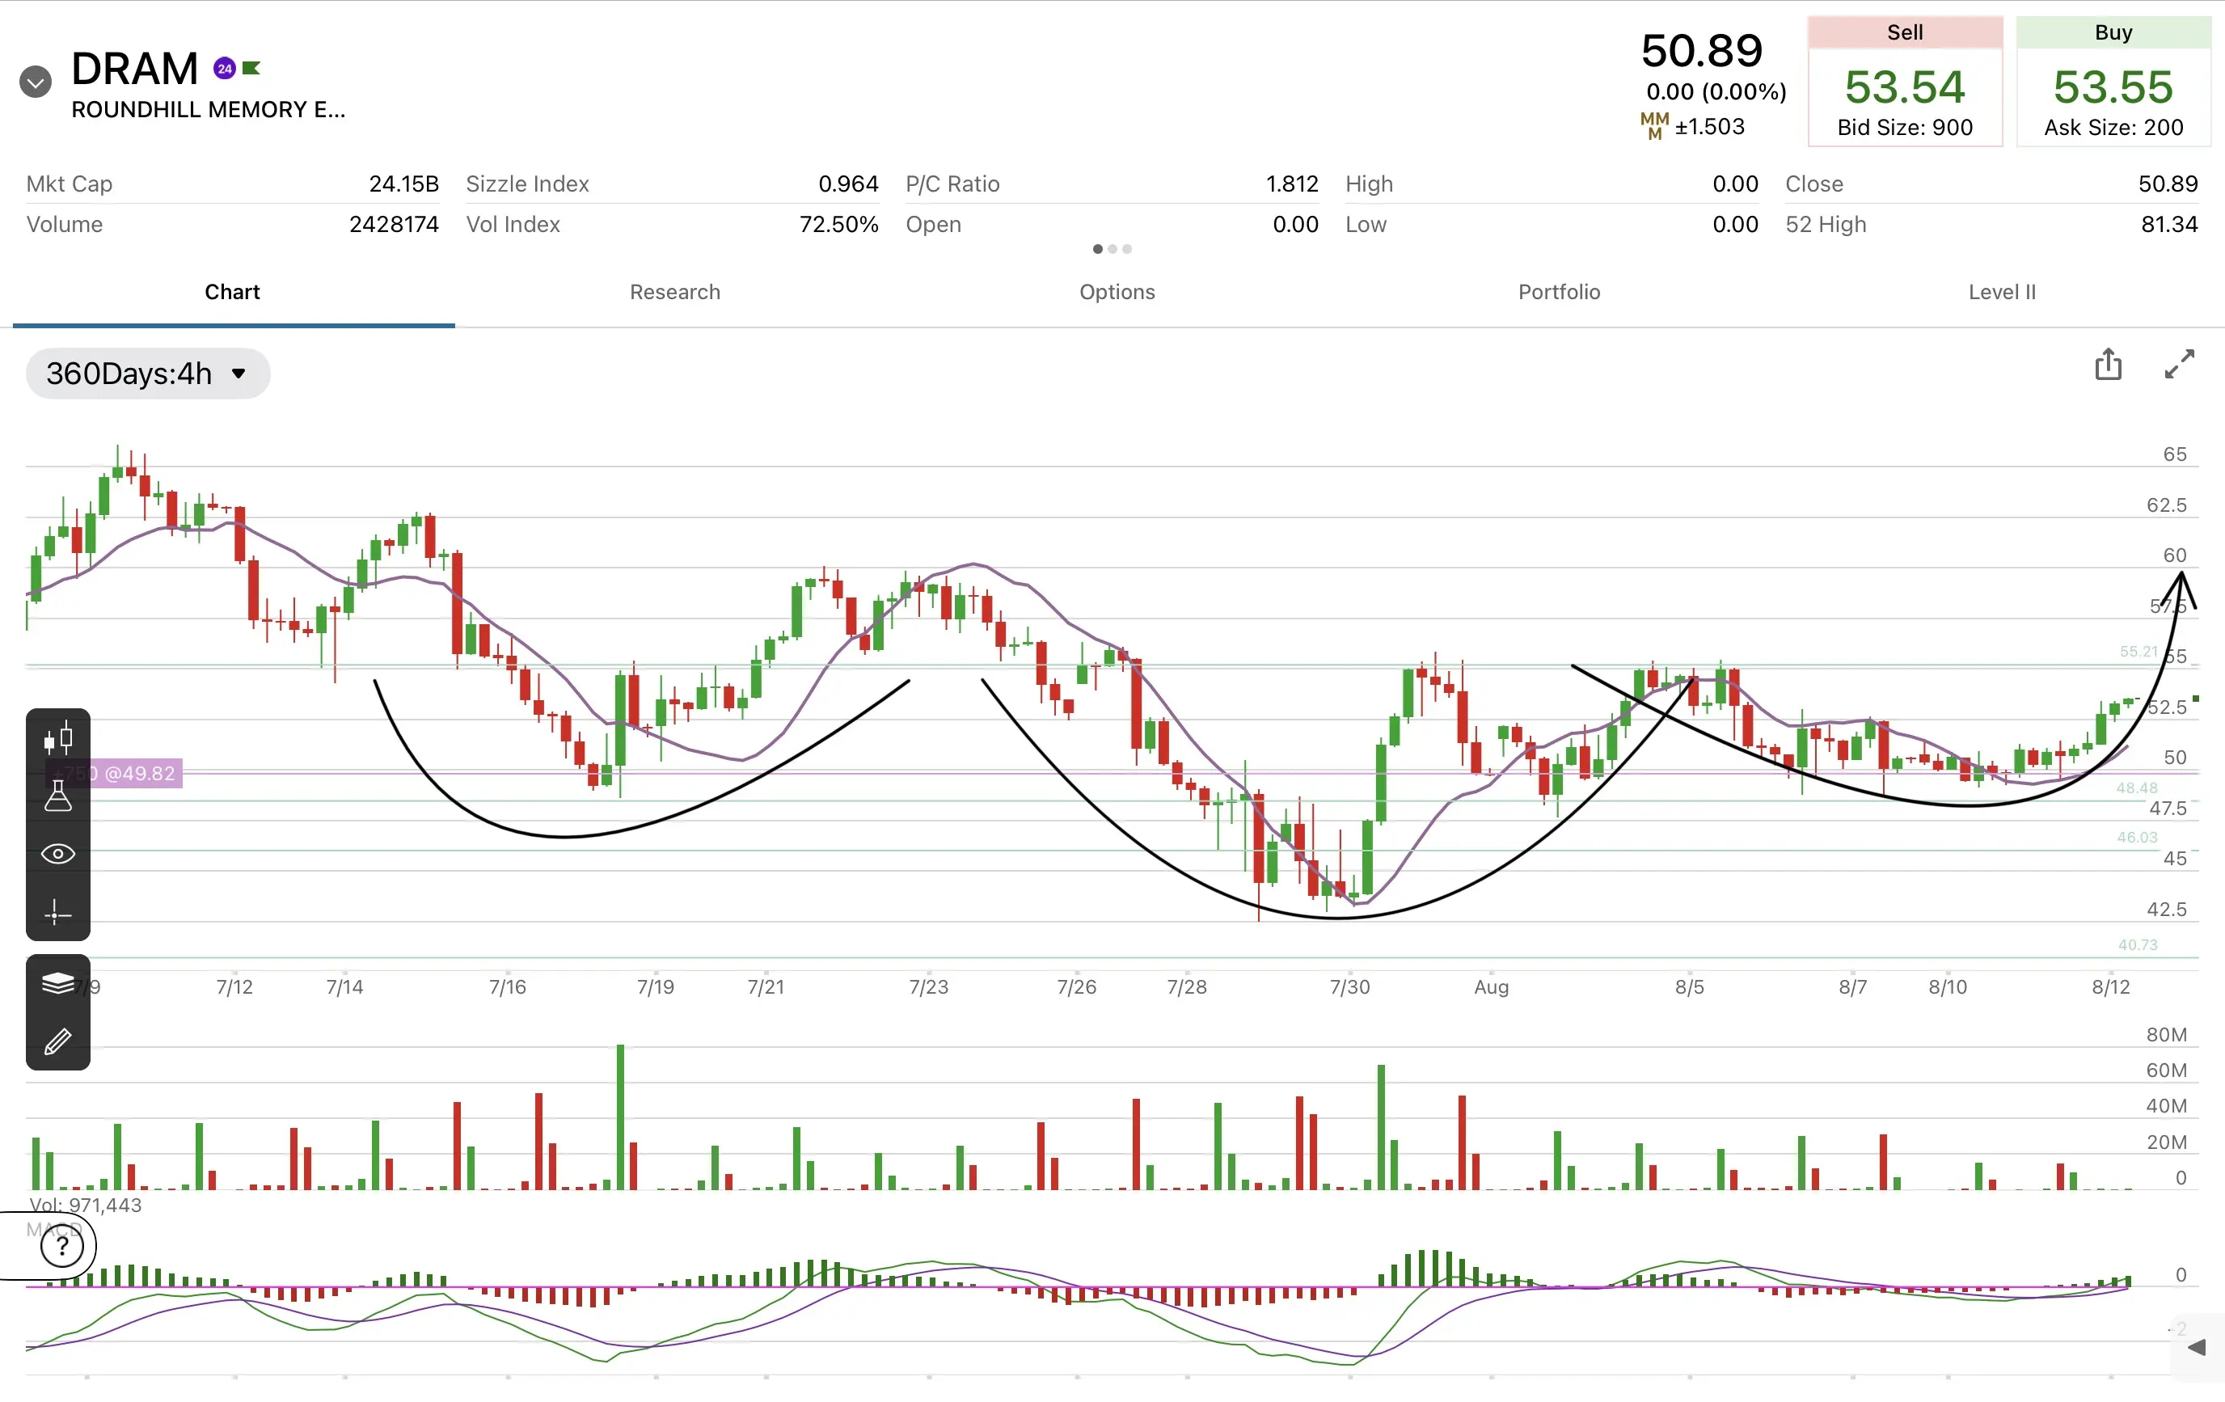Collapse the side panel arrow at bottom right
Image resolution: width=2225 pixels, height=1402 pixels.
pos(2198,1348)
